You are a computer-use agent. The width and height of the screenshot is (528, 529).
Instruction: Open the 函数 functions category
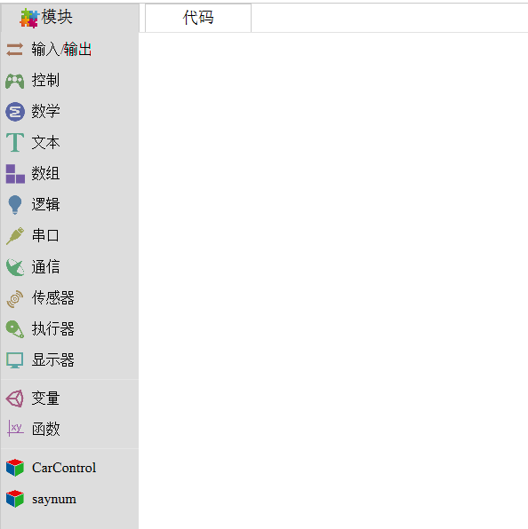pos(69,429)
